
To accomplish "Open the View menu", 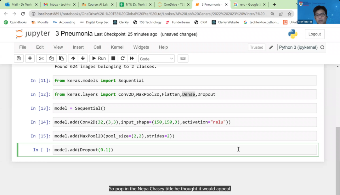I will click(58, 47).
